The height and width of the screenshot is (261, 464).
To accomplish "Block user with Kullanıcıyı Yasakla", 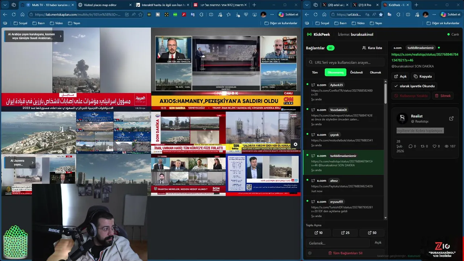I will pyautogui.click(x=411, y=96).
